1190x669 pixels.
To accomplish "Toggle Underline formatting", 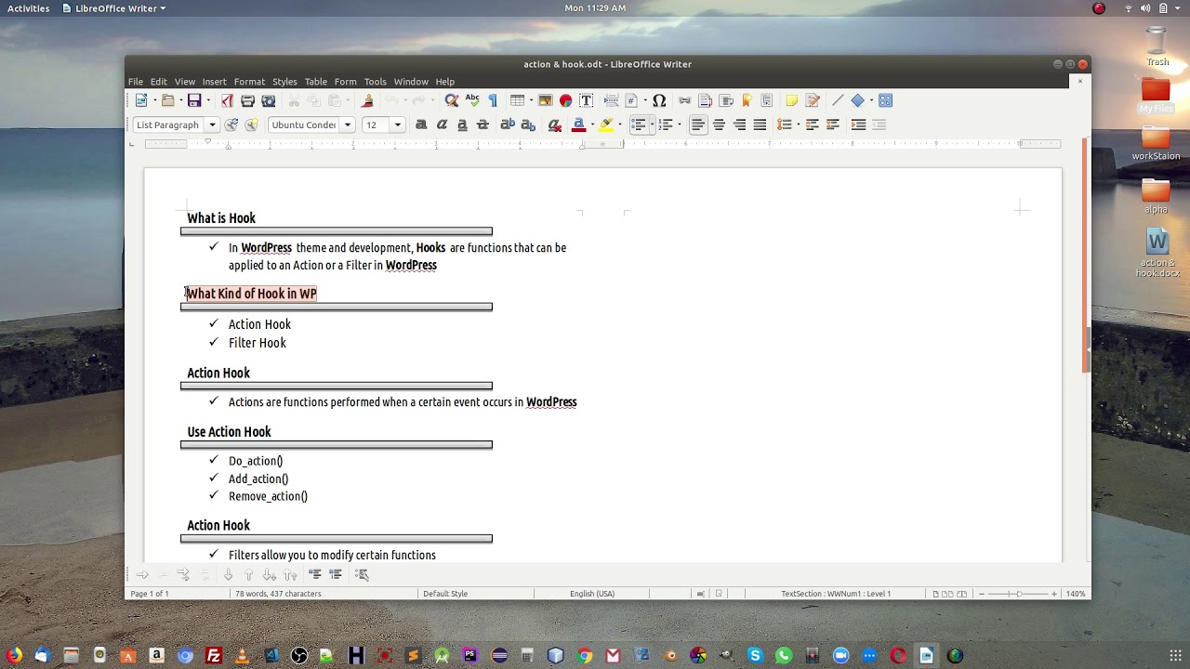I will 462,125.
